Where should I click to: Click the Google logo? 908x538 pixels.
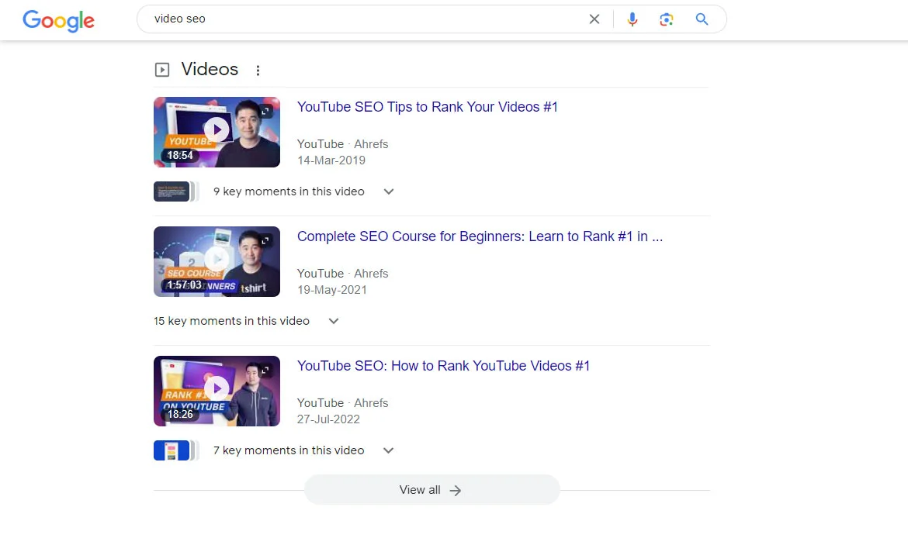pyautogui.click(x=58, y=20)
